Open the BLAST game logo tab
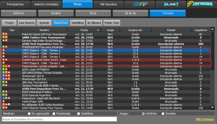Screen dimensions: 217x124 coord(171,4)
